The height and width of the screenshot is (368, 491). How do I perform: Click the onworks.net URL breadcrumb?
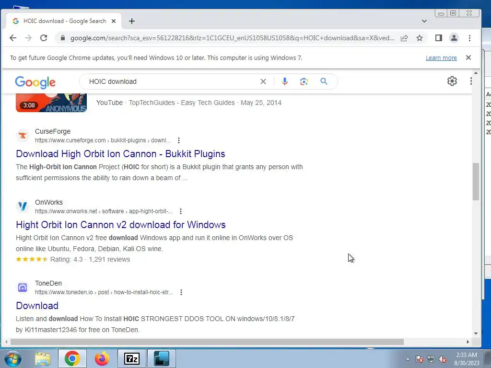coord(104,211)
